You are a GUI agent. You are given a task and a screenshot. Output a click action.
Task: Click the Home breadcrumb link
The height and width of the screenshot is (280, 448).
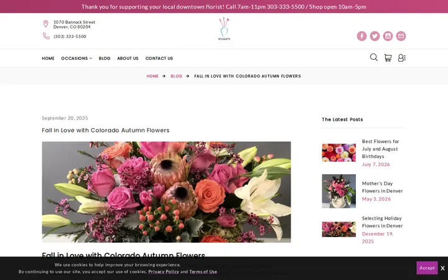point(152,76)
